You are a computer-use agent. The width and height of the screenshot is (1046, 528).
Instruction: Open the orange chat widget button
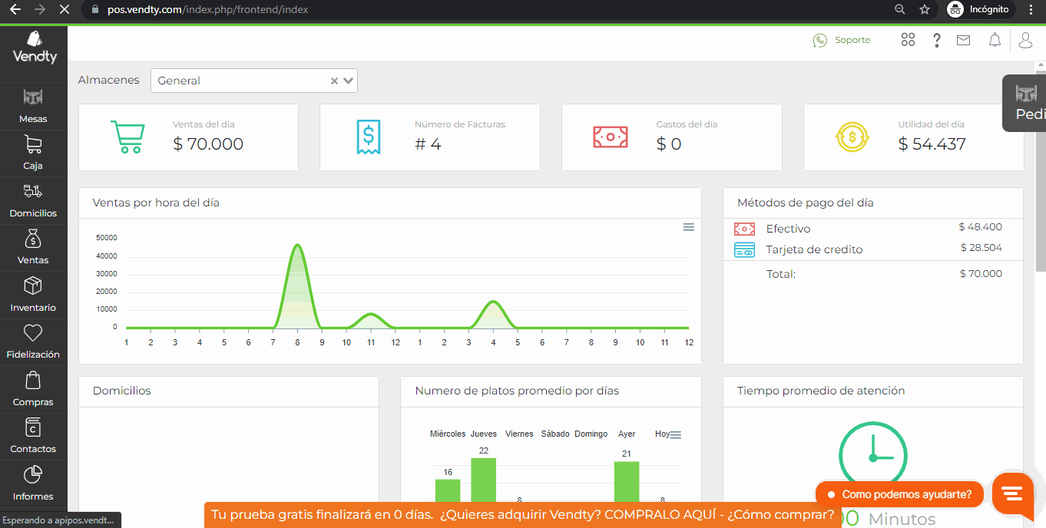point(1013,493)
